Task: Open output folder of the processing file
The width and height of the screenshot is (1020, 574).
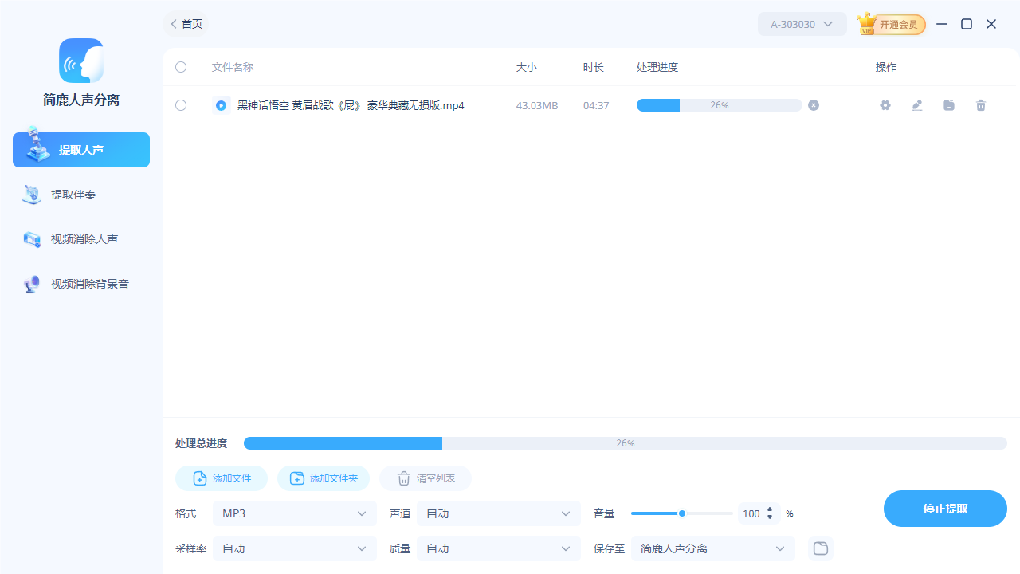Action: pos(948,105)
